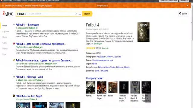Screen dimensions: 193x108
Task: Open Fallout 4 — Википедия result
Action: (27, 25)
